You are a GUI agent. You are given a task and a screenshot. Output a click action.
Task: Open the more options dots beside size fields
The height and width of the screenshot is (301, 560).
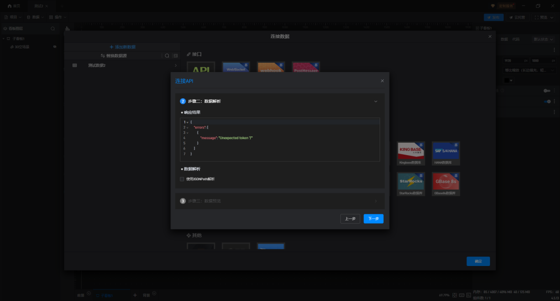554,50
